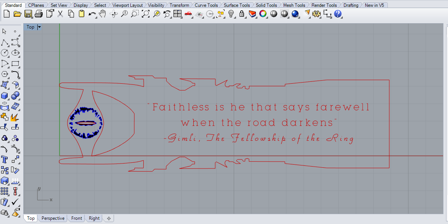The image size is (448, 224).
Task: Go to the Surface Tools tab
Action: [x=237, y=5]
